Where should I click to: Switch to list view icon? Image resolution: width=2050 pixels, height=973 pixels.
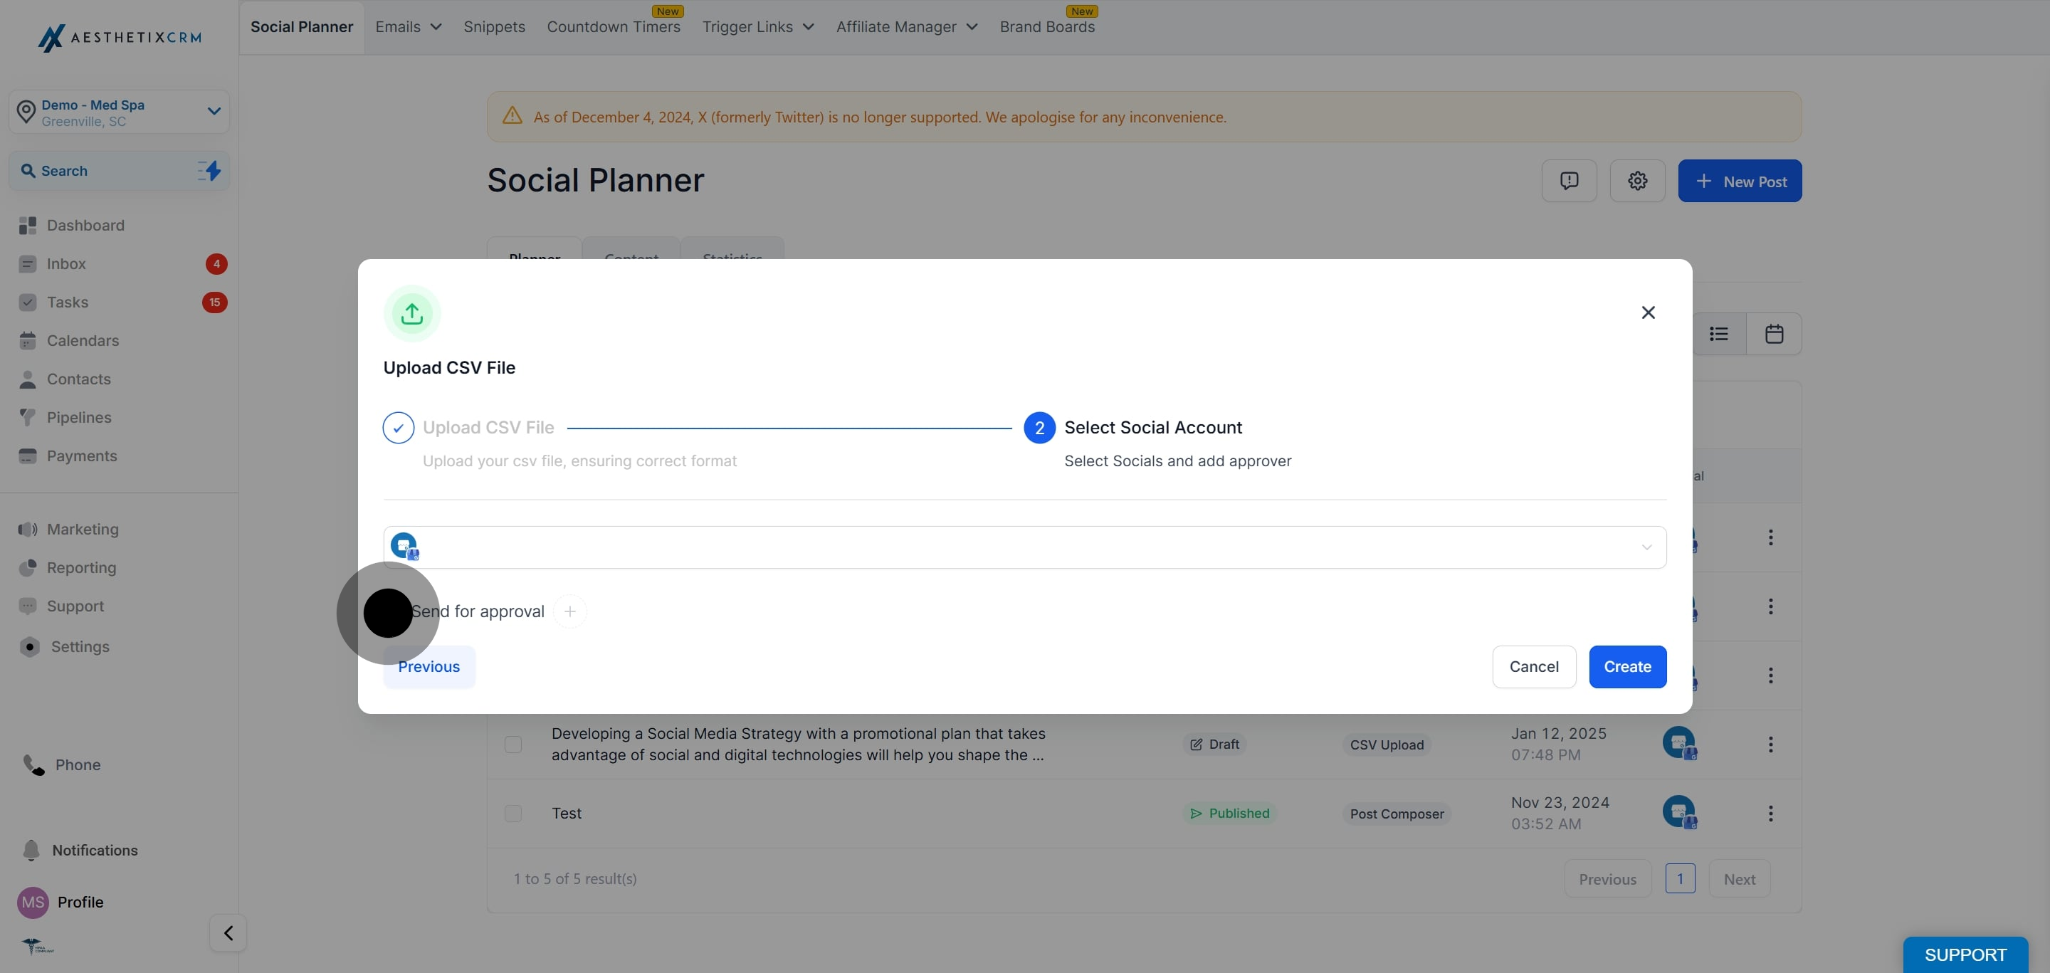pyautogui.click(x=1719, y=334)
